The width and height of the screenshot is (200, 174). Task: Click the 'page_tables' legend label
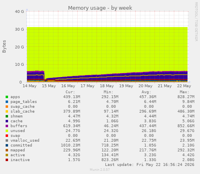[x=24, y=102]
